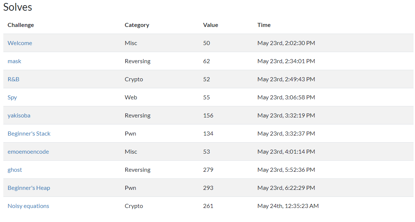Open the mask challenge link
Viewport: 415px width, 222px height.
pyautogui.click(x=14, y=61)
